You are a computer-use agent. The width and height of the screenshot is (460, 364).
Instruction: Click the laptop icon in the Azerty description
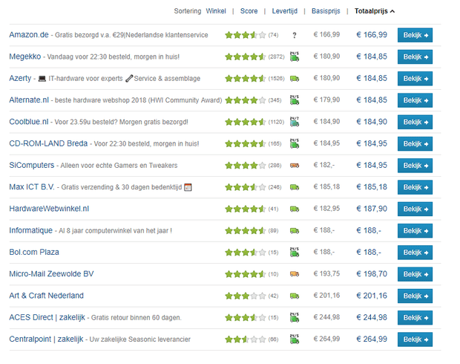(42, 79)
